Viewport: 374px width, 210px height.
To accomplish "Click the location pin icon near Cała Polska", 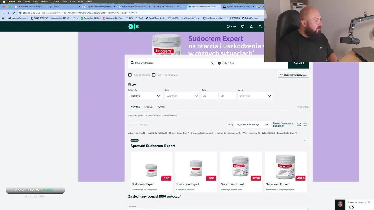I will point(219,63).
